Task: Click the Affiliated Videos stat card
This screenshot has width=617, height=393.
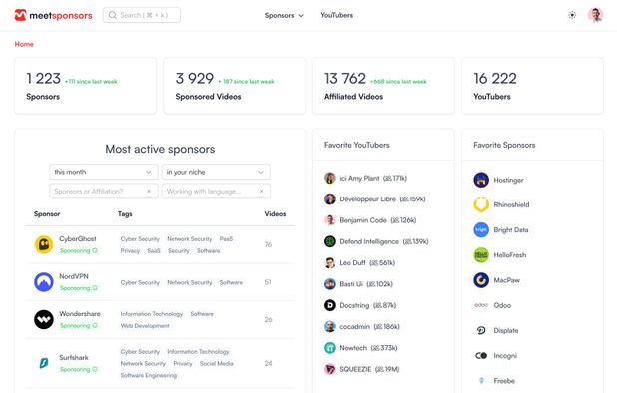Action: pyautogui.click(x=383, y=86)
